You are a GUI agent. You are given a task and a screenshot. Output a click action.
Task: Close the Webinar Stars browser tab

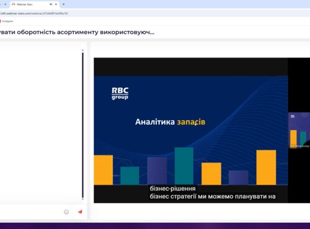[56, 4]
